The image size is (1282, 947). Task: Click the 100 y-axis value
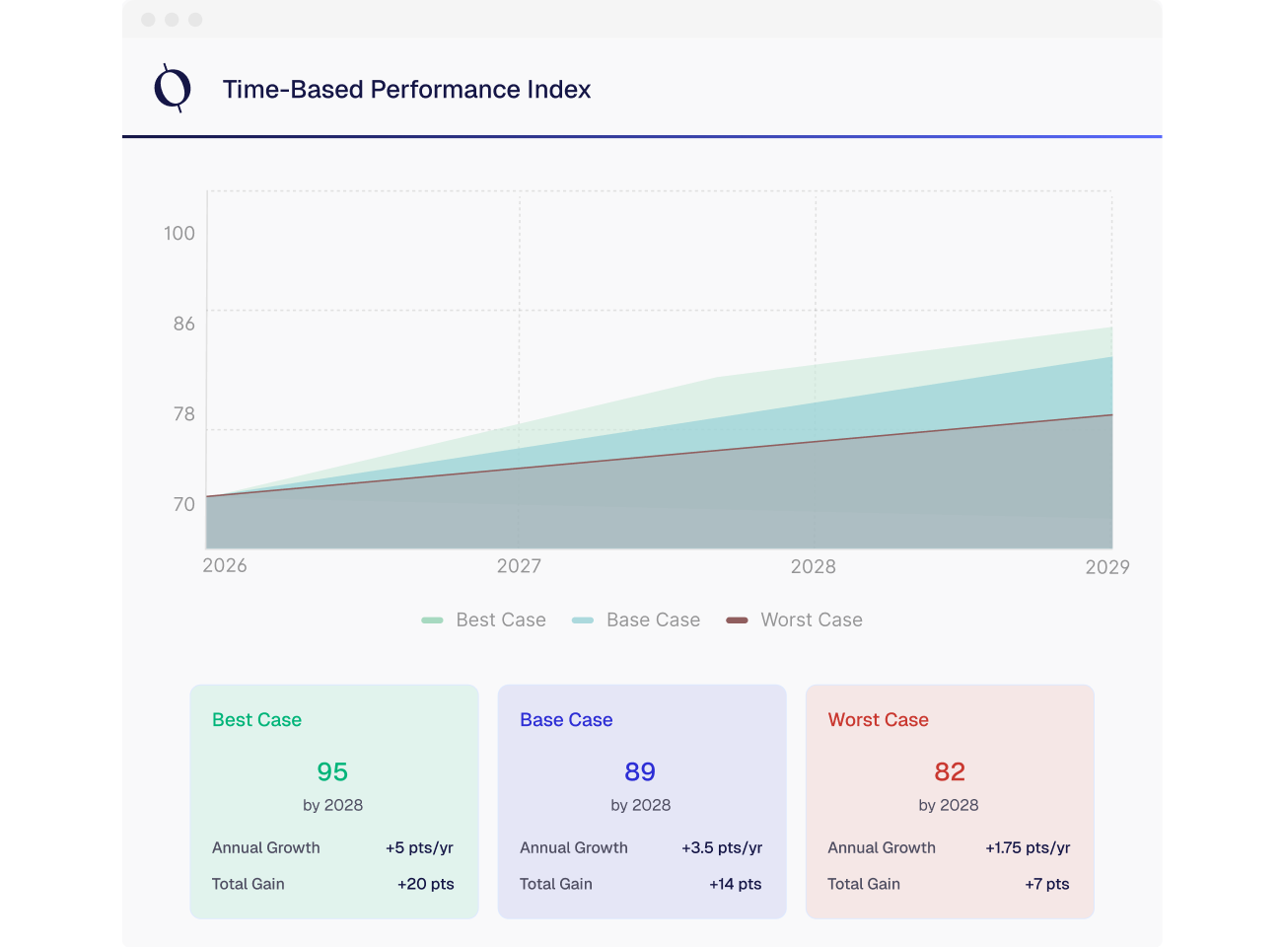179,234
